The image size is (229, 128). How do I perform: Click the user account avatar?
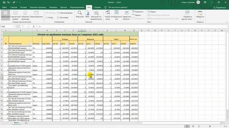[x=198, y=2]
